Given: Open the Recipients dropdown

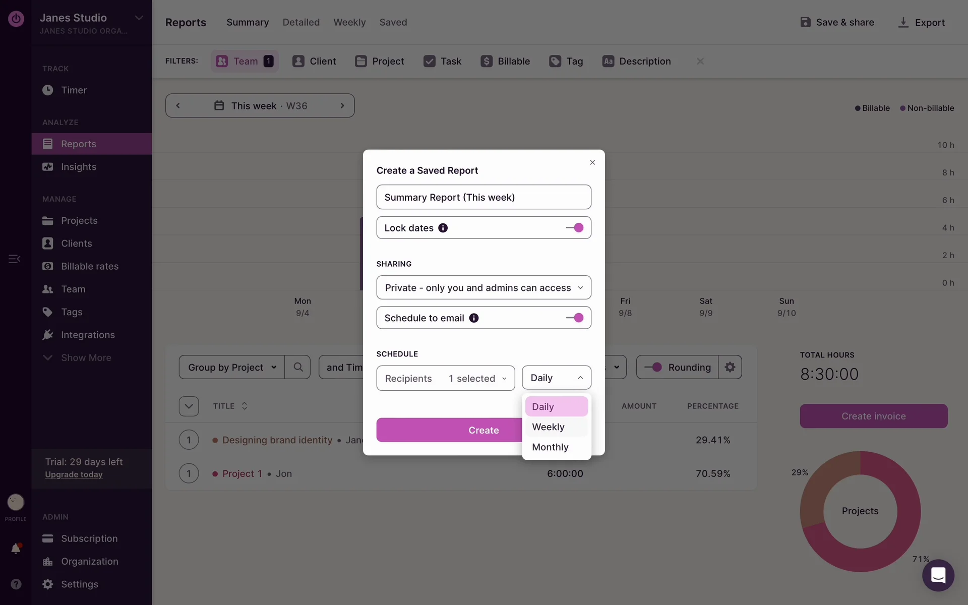Looking at the screenshot, I should tap(445, 378).
